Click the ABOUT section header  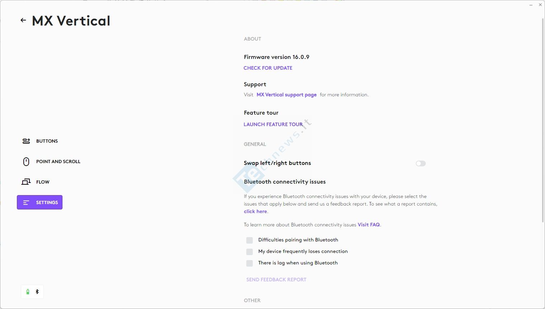(x=252, y=39)
